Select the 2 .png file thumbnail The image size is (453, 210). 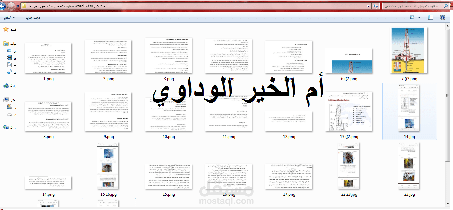click(x=108, y=56)
